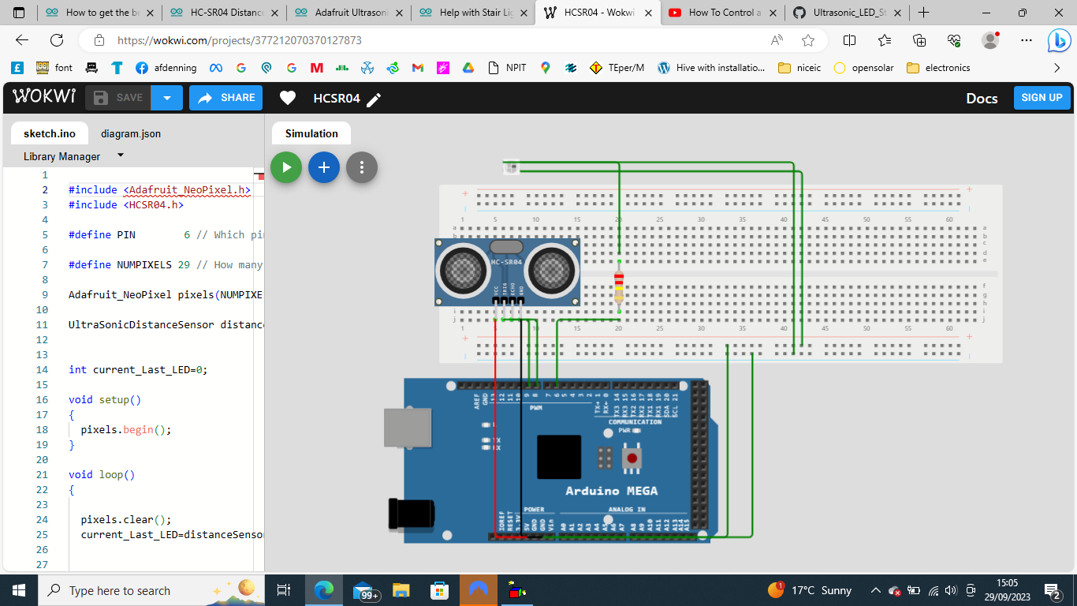Open the afdenning Facebook bookmark
Viewport: 1077px width, 606px height.
click(166, 68)
